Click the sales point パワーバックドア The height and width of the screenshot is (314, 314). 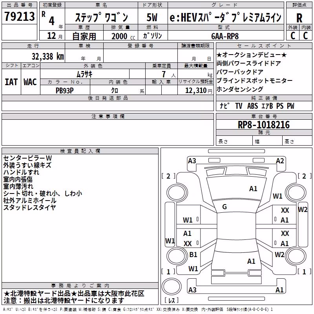point(240,72)
